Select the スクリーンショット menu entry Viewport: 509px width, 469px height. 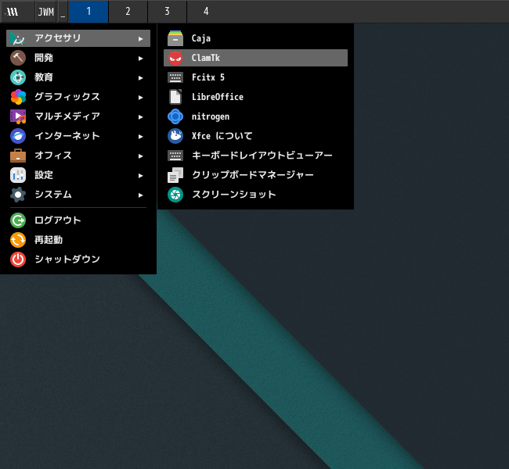coord(255,195)
